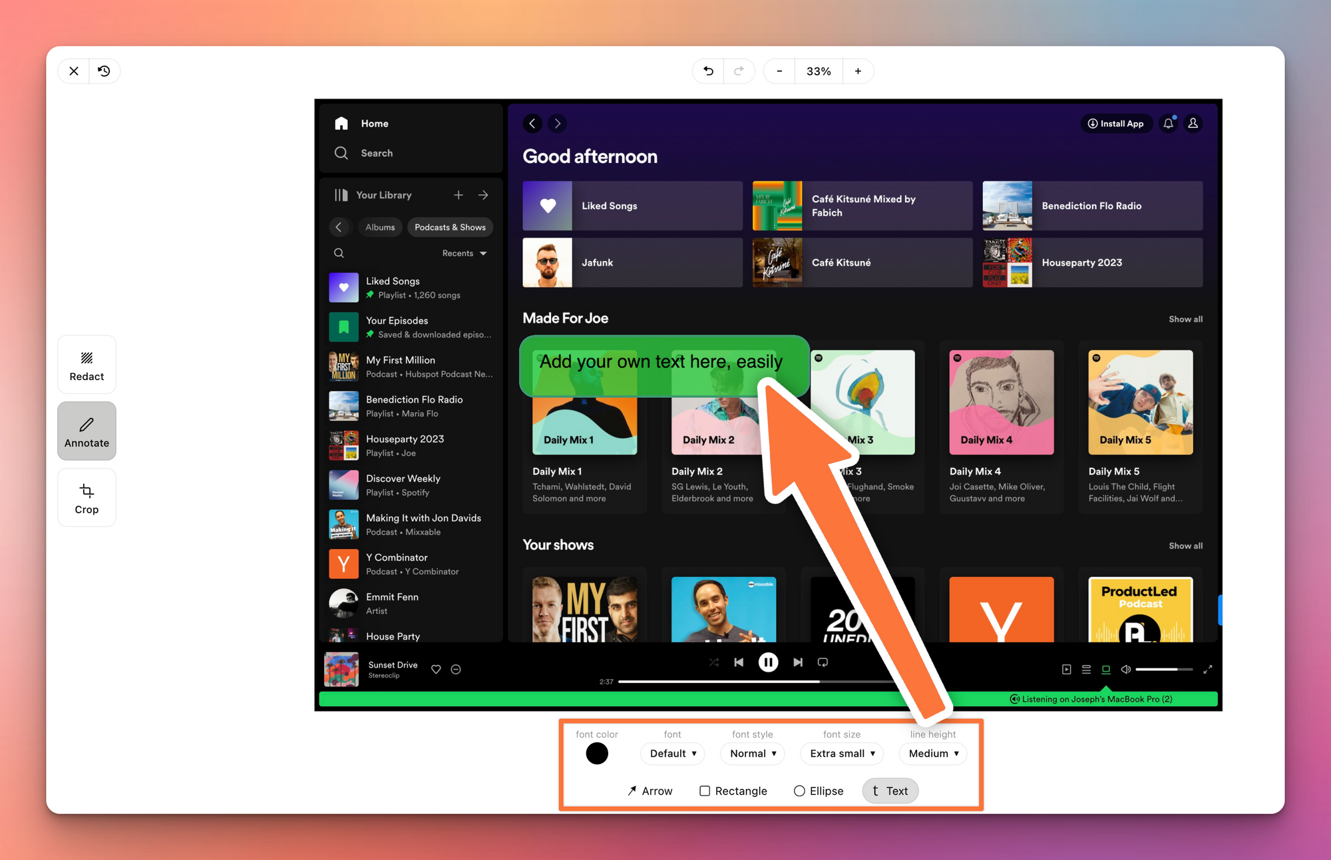The width and height of the screenshot is (1331, 860).
Task: Open My First Million podcast row
Action: click(411, 366)
